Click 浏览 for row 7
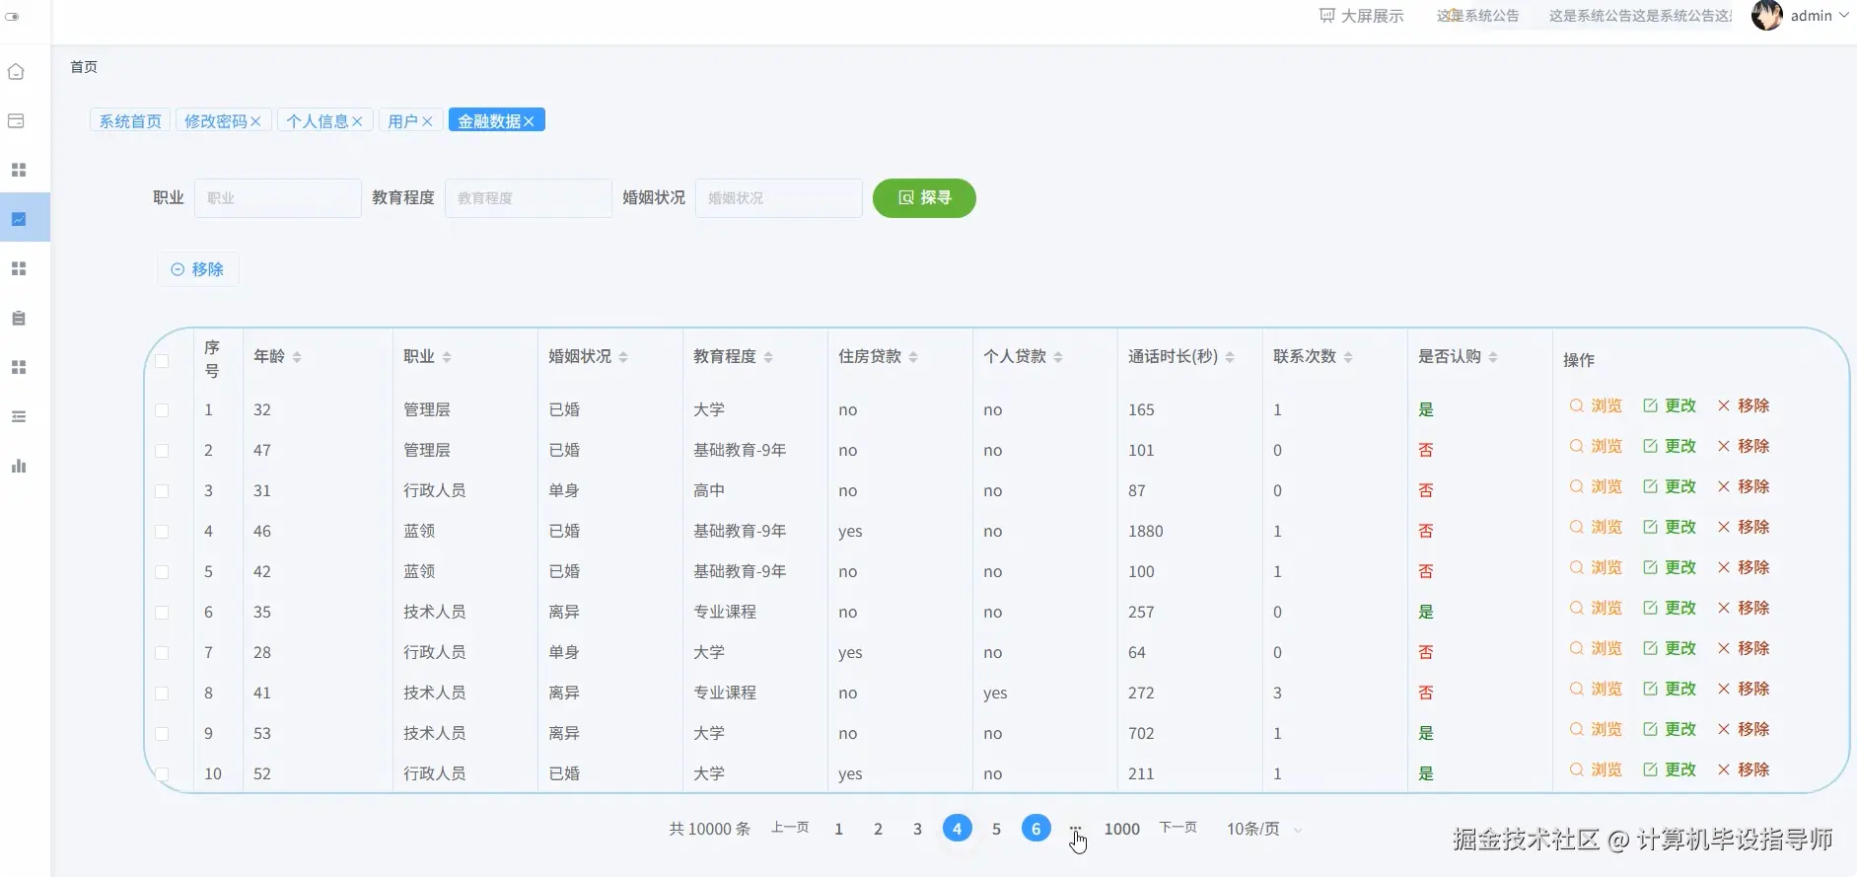This screenshot has height=877, width=1857. pyautogui.click(x=1596, y=648)
